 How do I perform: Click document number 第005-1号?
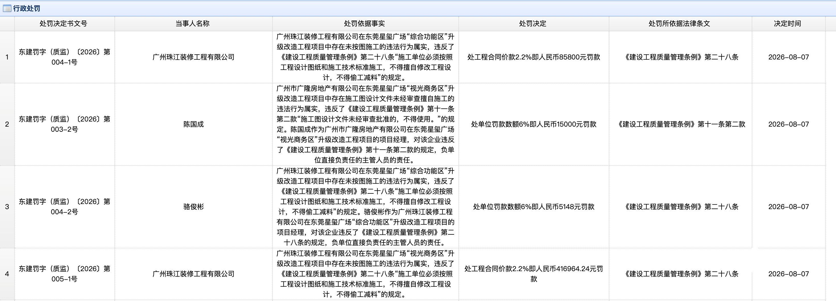64,274
